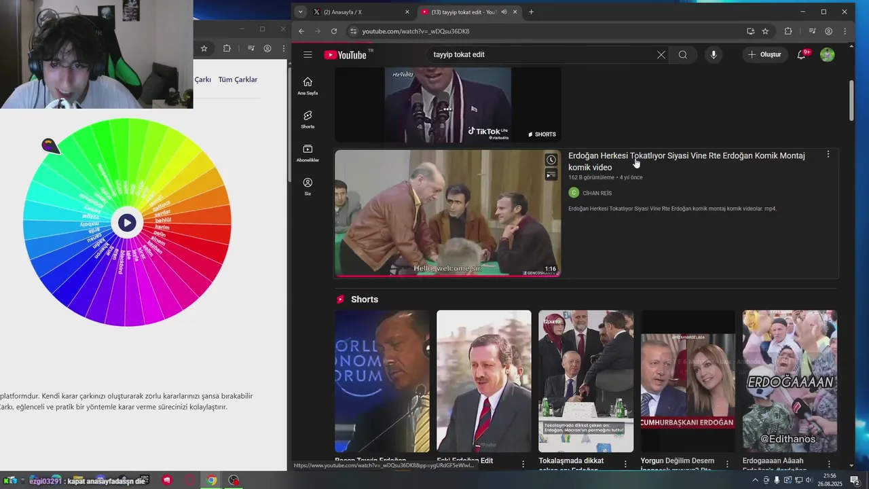This screenshot has width=869, height=489.
Task: Open CİHAN REİS channel avatar
Action: point(574,193)
